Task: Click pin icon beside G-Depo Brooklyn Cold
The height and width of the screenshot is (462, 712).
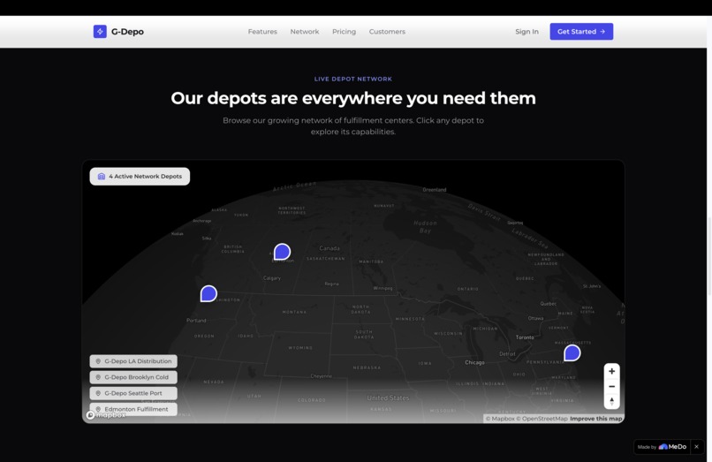Action: coord(98,377)
